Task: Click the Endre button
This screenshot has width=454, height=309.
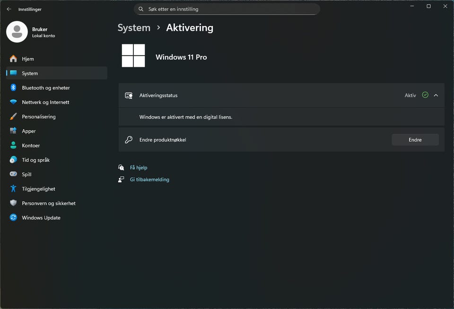Action: [x=415, y=140]
